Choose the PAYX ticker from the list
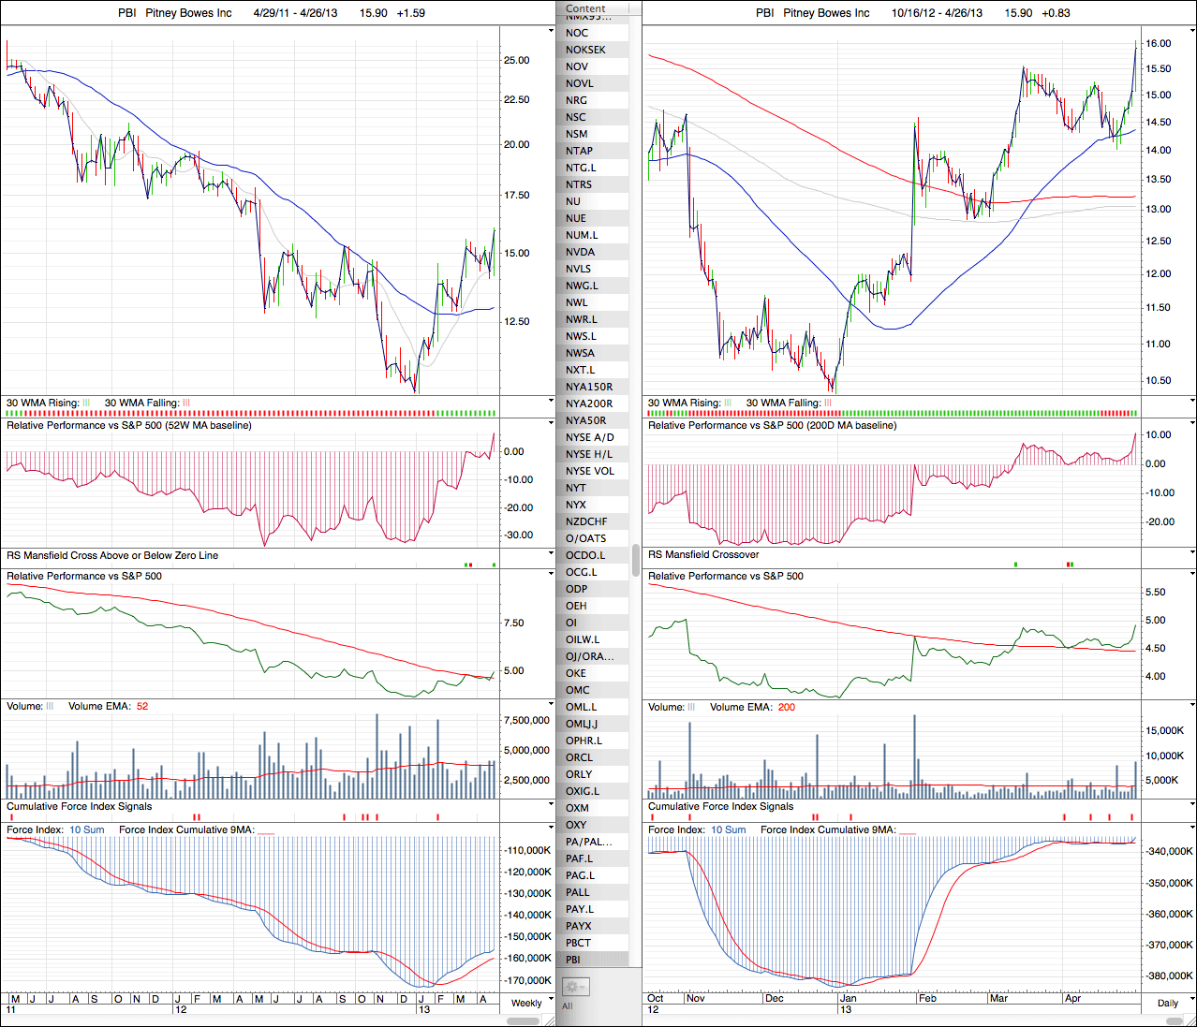Image resolution: width=1197 pixels, height=1027 pixels. click(x=579, y=926)
